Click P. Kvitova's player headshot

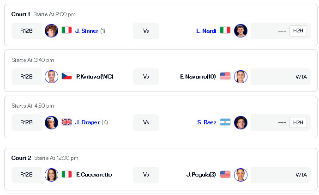(x=51, y=77)
